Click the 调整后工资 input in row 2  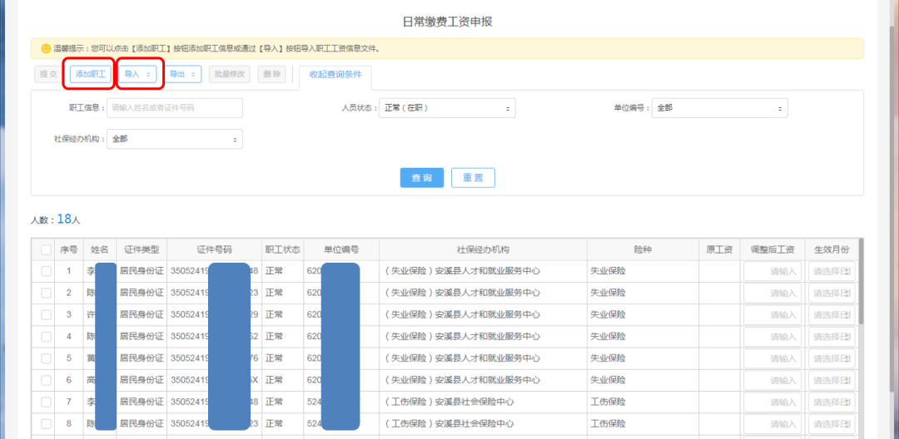[x=772, y=293]
